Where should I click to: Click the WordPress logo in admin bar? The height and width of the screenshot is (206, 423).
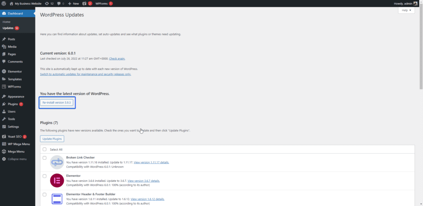(x=4, y=4)
